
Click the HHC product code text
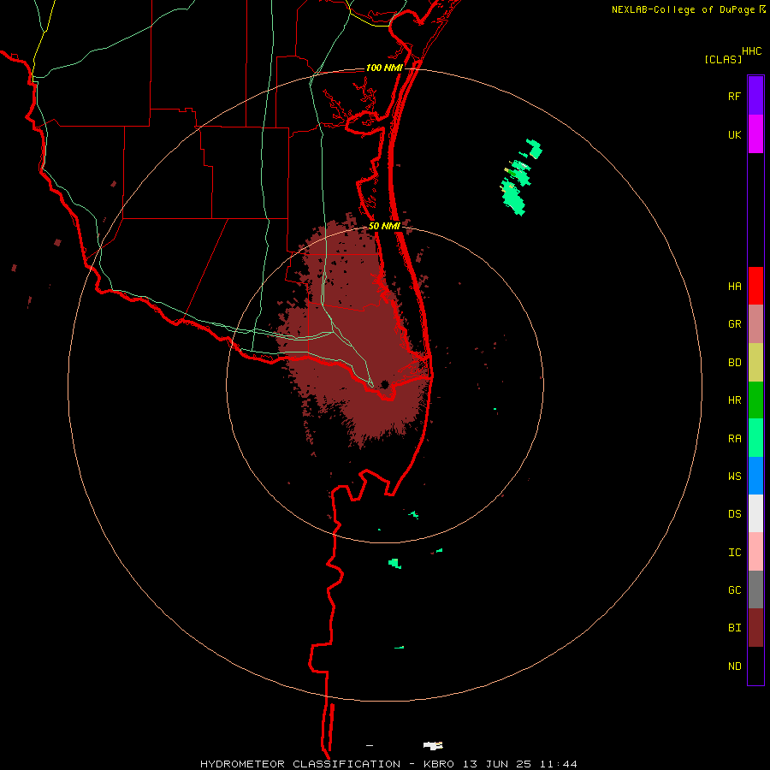point(751,51)
